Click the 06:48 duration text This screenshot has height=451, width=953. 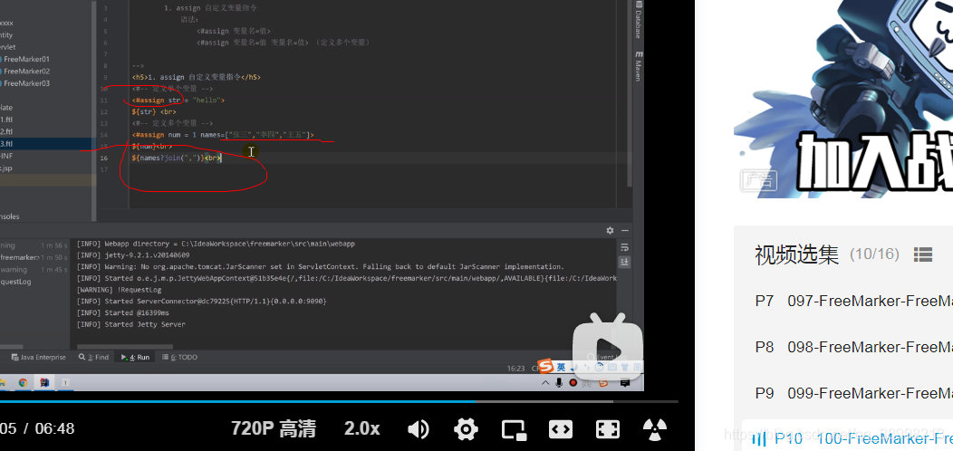(x=54, y=429)
